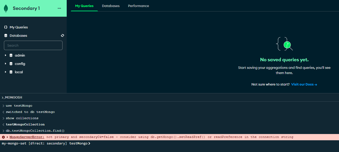
Task: Click the MongoServerError link text
Action: [x=27, y=137]
